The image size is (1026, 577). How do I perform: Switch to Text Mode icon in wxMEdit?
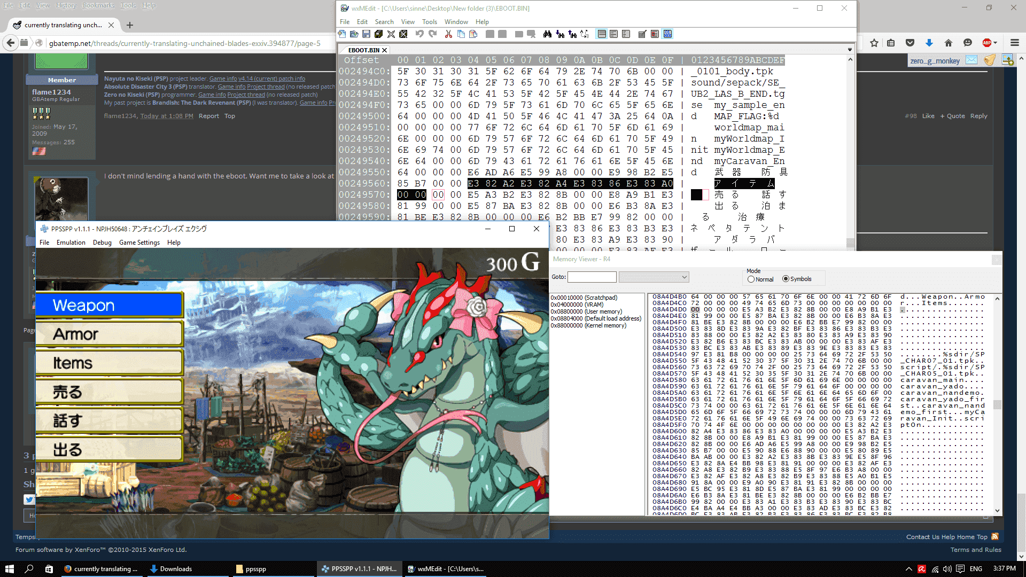point(642,34)
